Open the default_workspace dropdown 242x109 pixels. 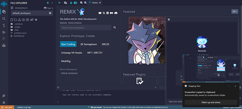(x=32, y=13)
